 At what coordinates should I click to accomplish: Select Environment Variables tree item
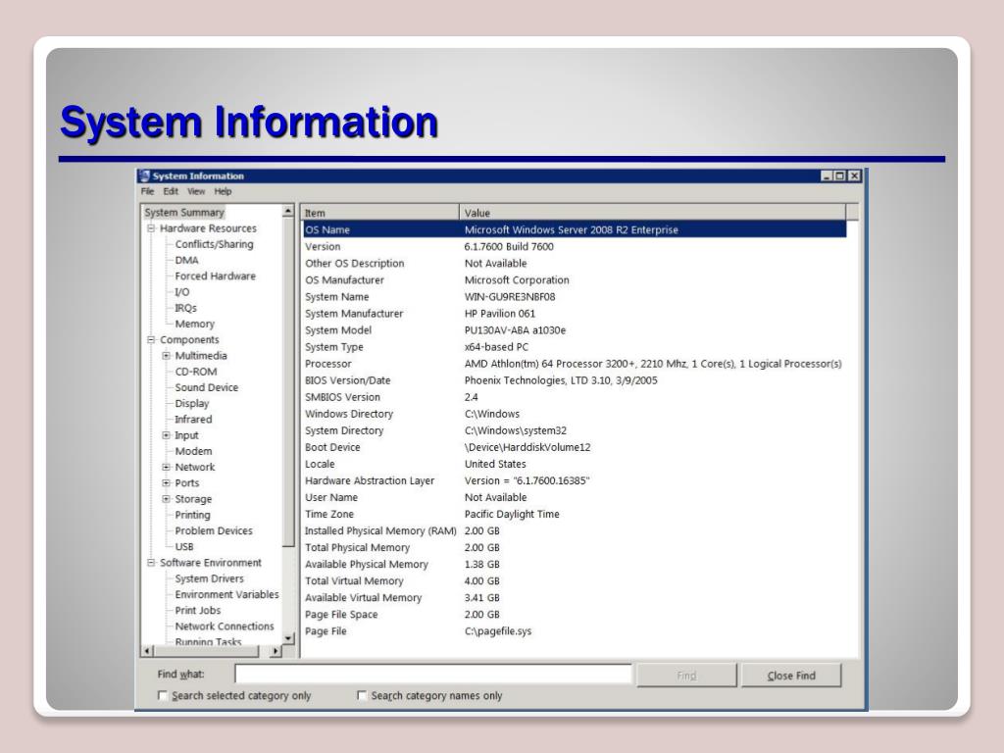pyautogui.click(x=227, y=594)
